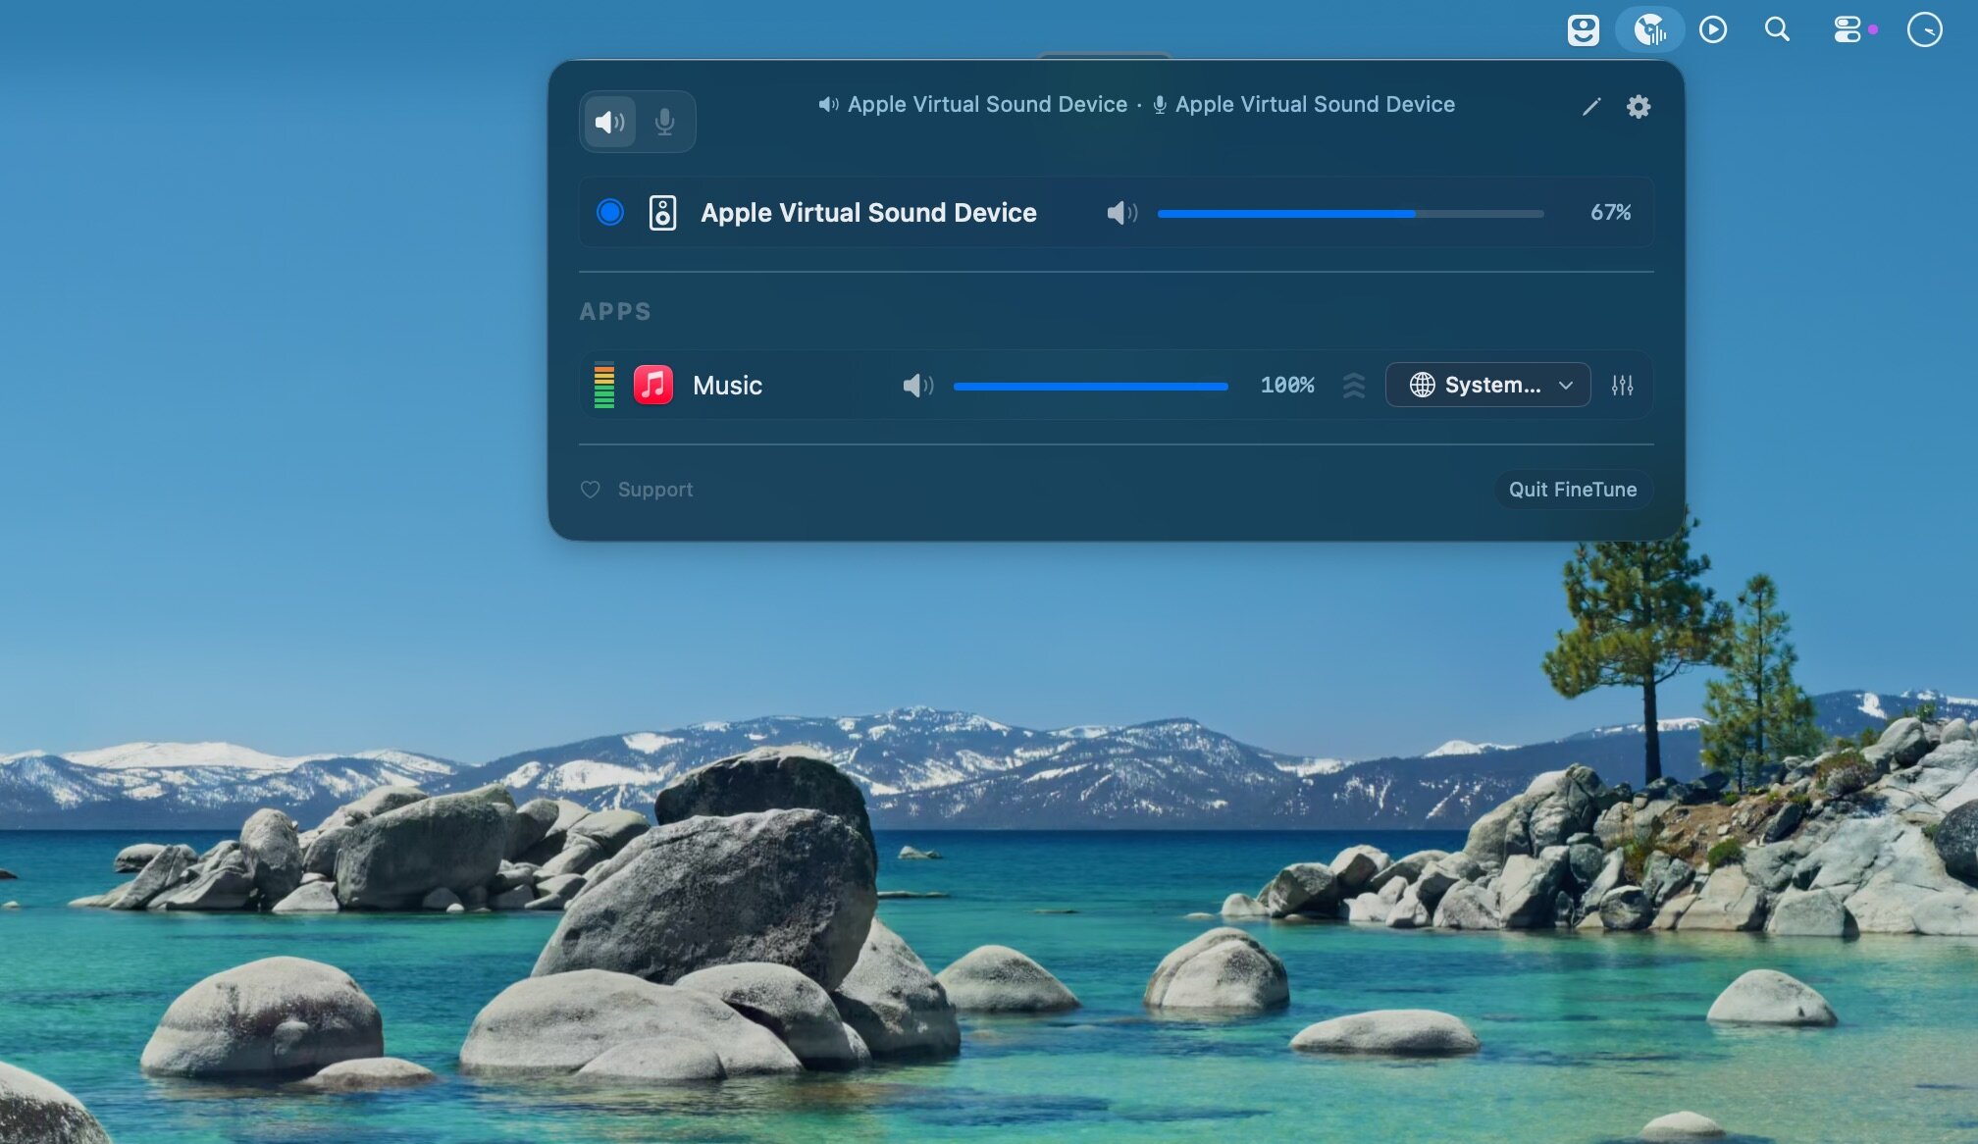Screen dimensions: 1978x1144
Task: Click the dropdown chevron beside System
Action: pyautogui.click(x=1566, y=386)
